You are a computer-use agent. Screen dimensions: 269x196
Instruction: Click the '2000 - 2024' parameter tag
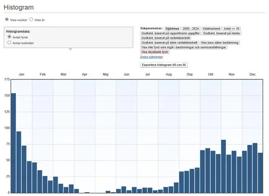[x=191, y=29]
